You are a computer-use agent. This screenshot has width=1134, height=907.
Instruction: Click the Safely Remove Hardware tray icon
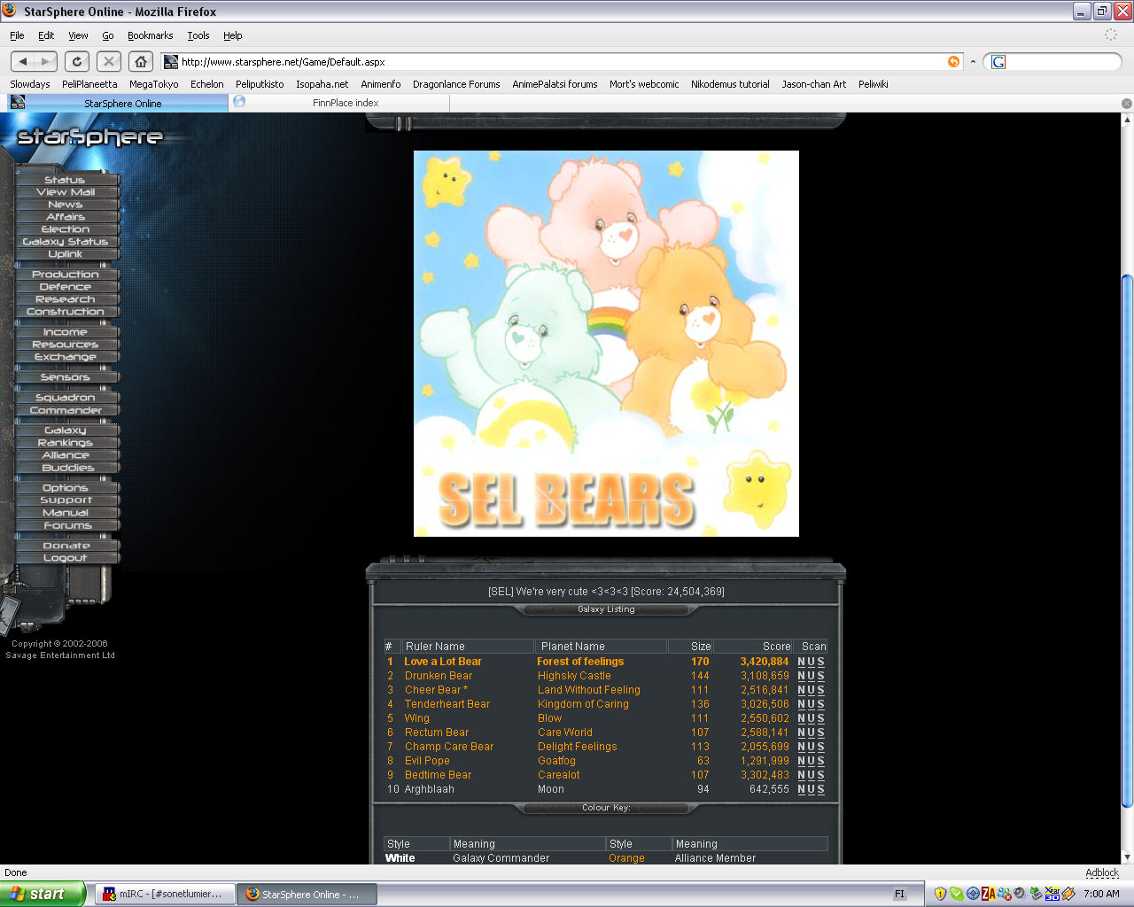click(1036, 894)
